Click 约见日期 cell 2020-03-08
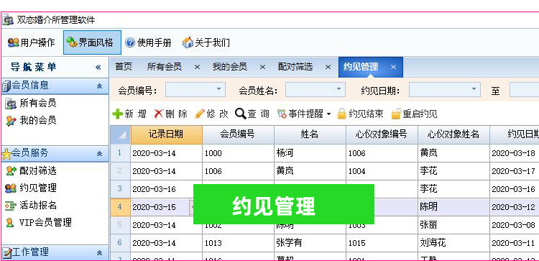This screenshot has width=539, height=261. pos(515,225)
